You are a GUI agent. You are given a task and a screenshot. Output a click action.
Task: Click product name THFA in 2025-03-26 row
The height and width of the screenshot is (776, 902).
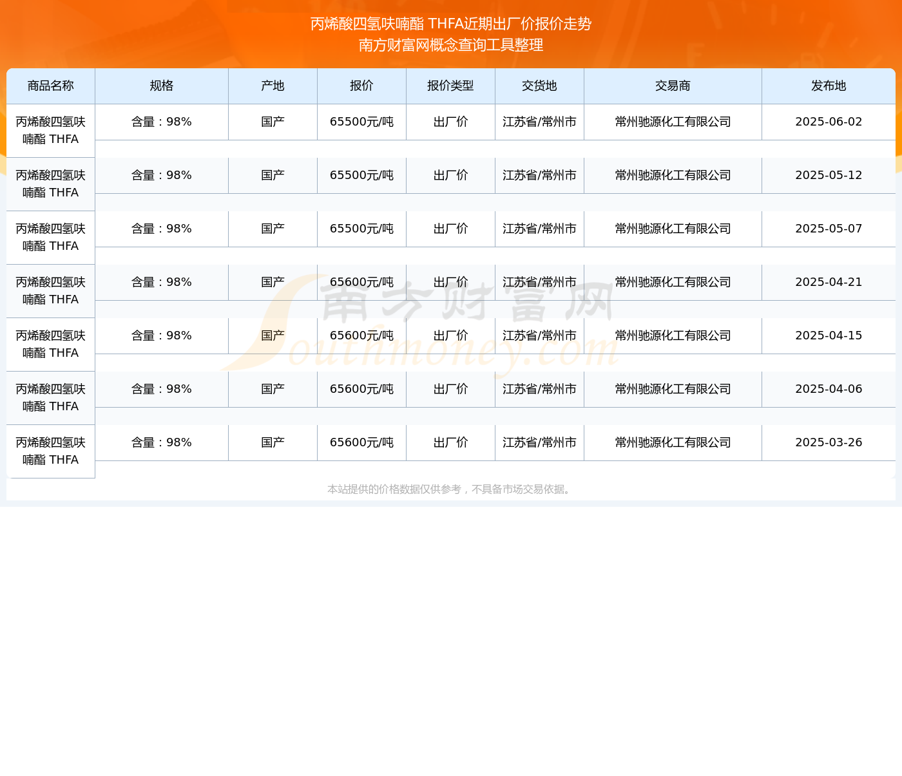tap(50, 451)
